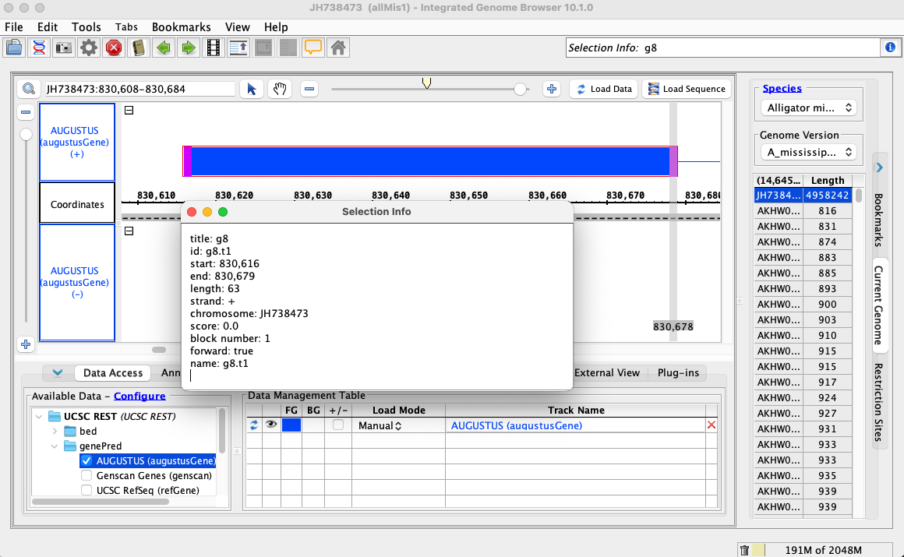Expand the bed folder in tree
Image resolution: width=904 pixels, height=557 pixels.
pos(55,431)
